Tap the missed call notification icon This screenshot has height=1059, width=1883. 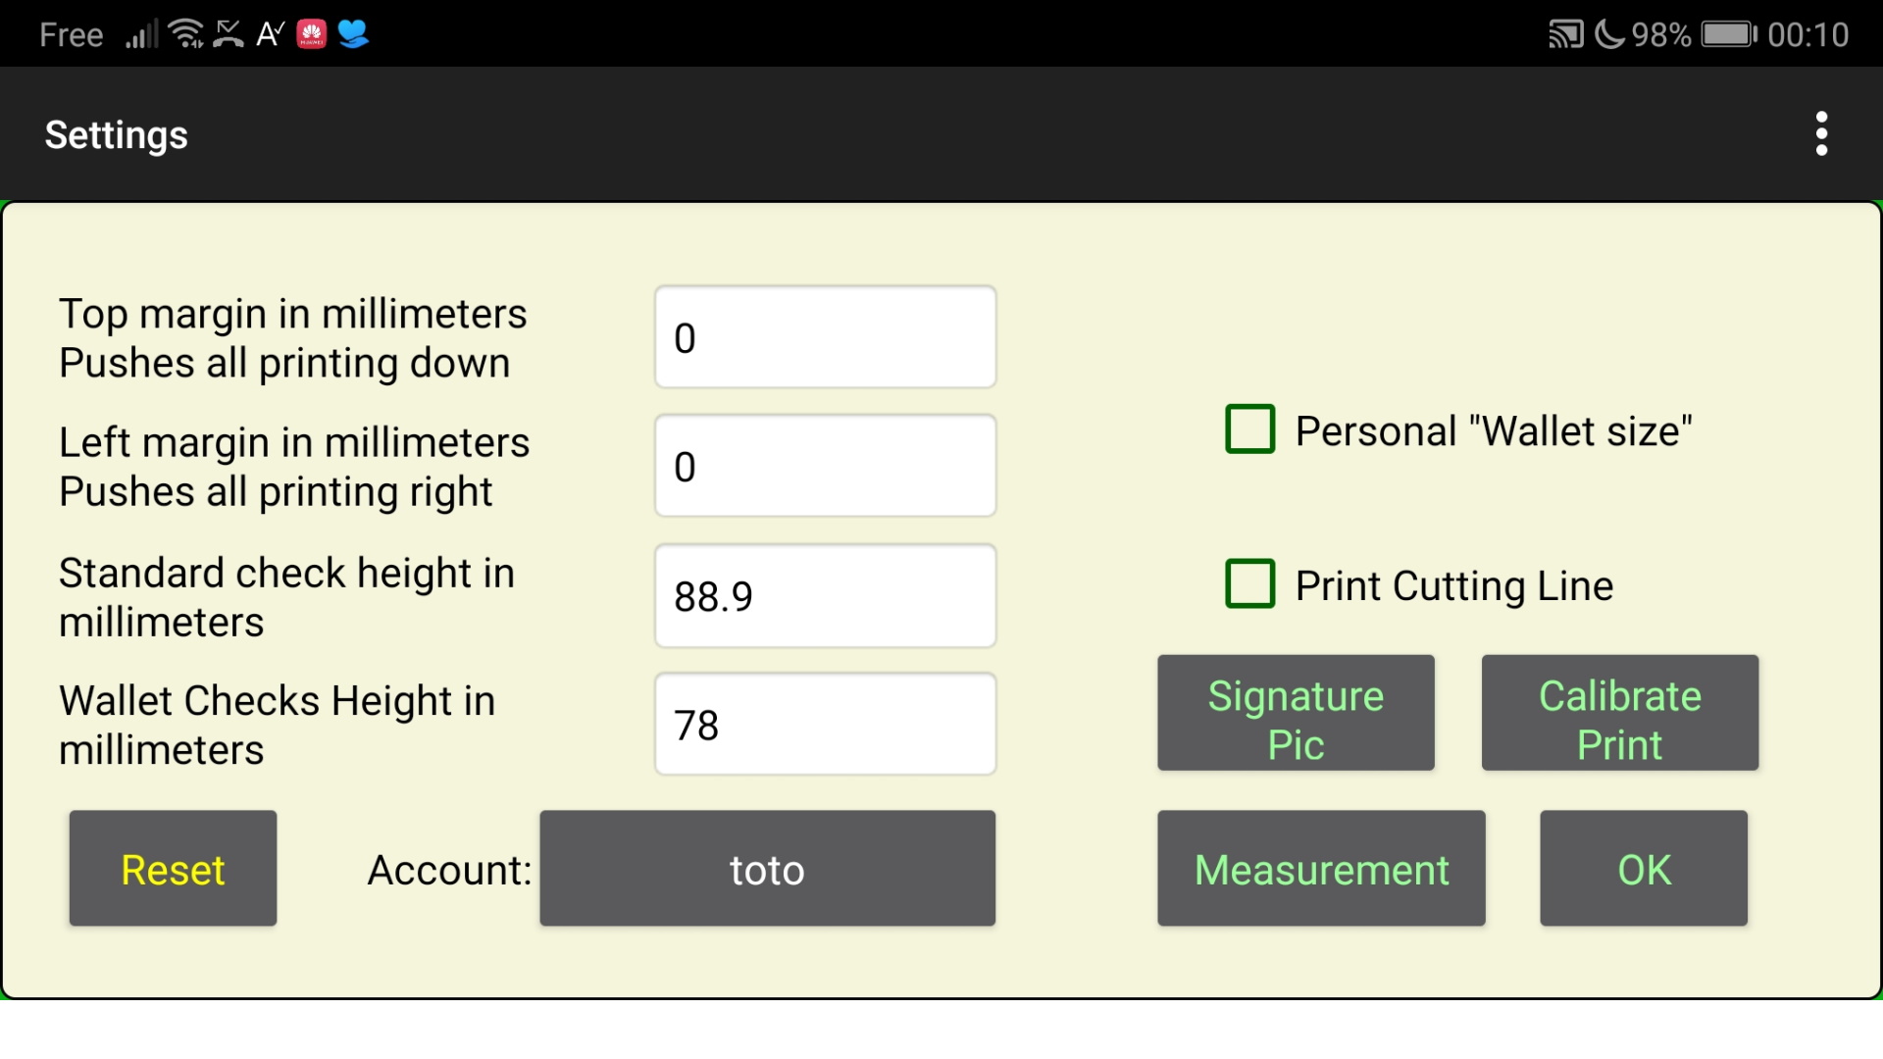(x=227, y=33)
